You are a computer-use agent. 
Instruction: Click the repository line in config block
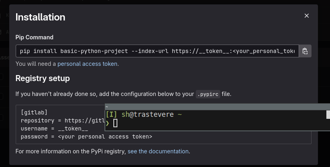pyautogui.click(x=60, y=120)
